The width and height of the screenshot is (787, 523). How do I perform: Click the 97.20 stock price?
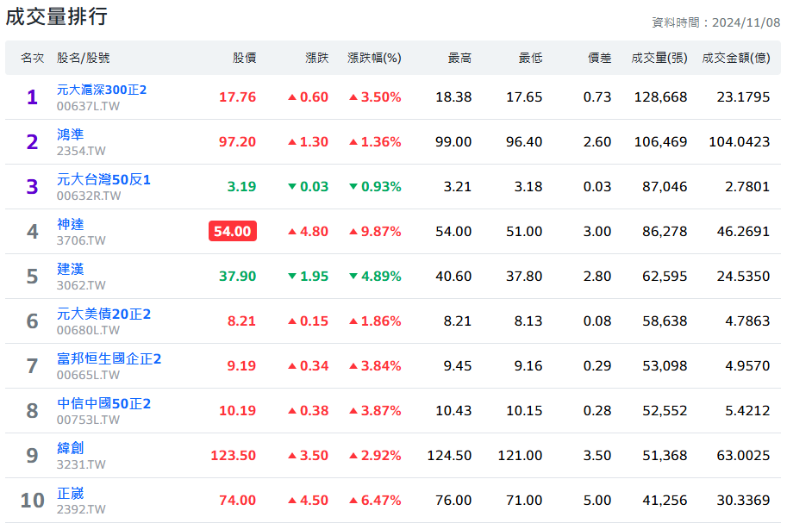[237, 142]
